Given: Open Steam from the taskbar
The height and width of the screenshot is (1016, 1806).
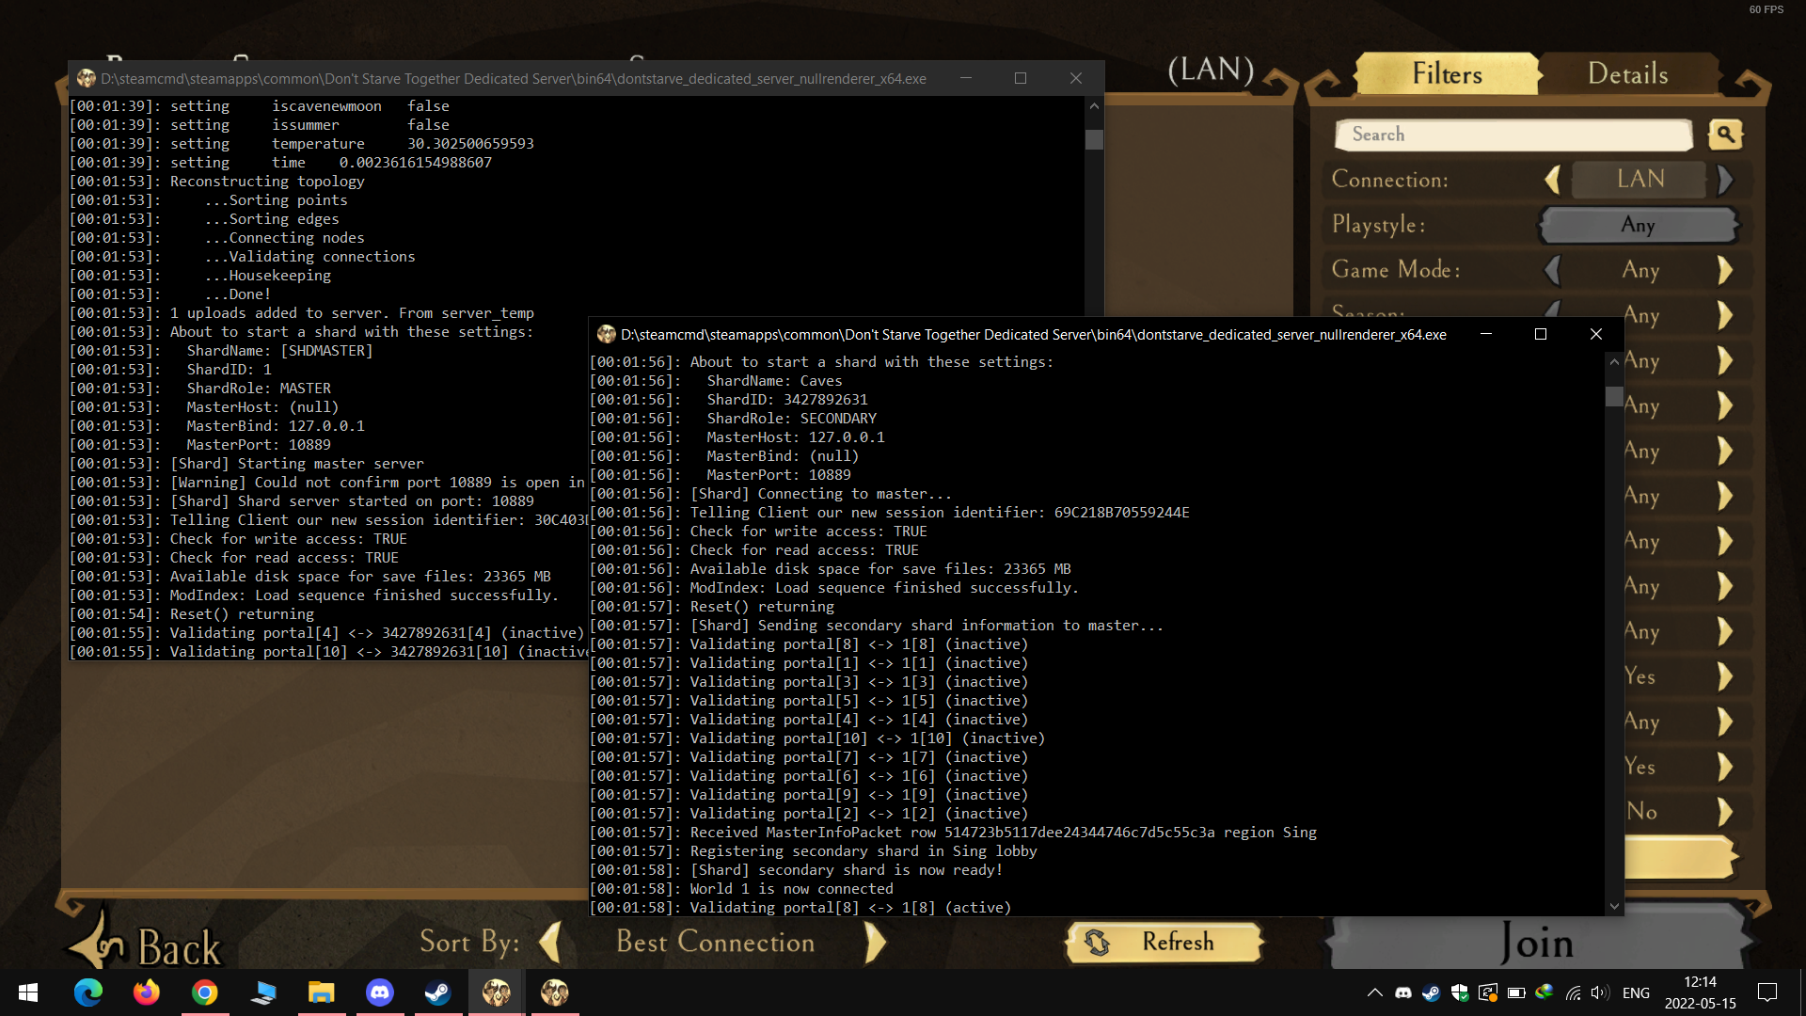Looking at the screenshot, I should 438,992.
